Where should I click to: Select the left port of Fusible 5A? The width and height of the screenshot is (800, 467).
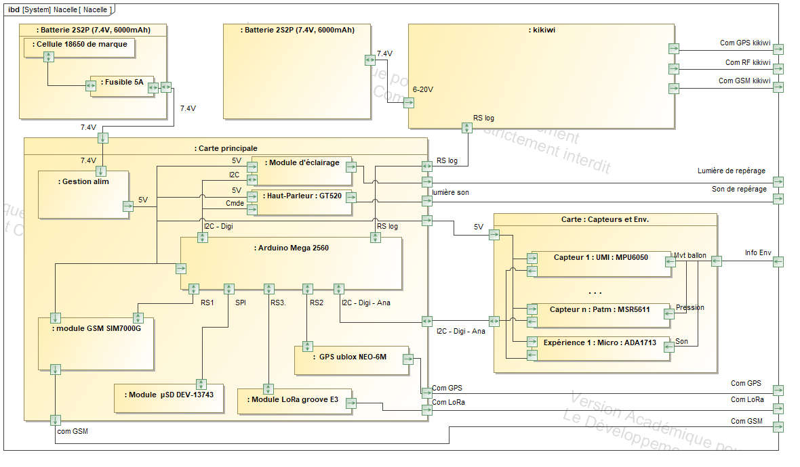(91, 86)
